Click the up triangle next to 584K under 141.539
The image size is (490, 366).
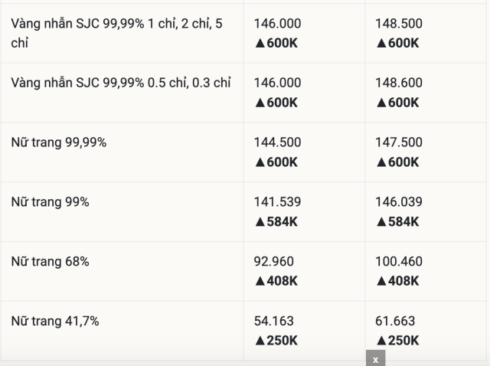[x=260, y=222]
